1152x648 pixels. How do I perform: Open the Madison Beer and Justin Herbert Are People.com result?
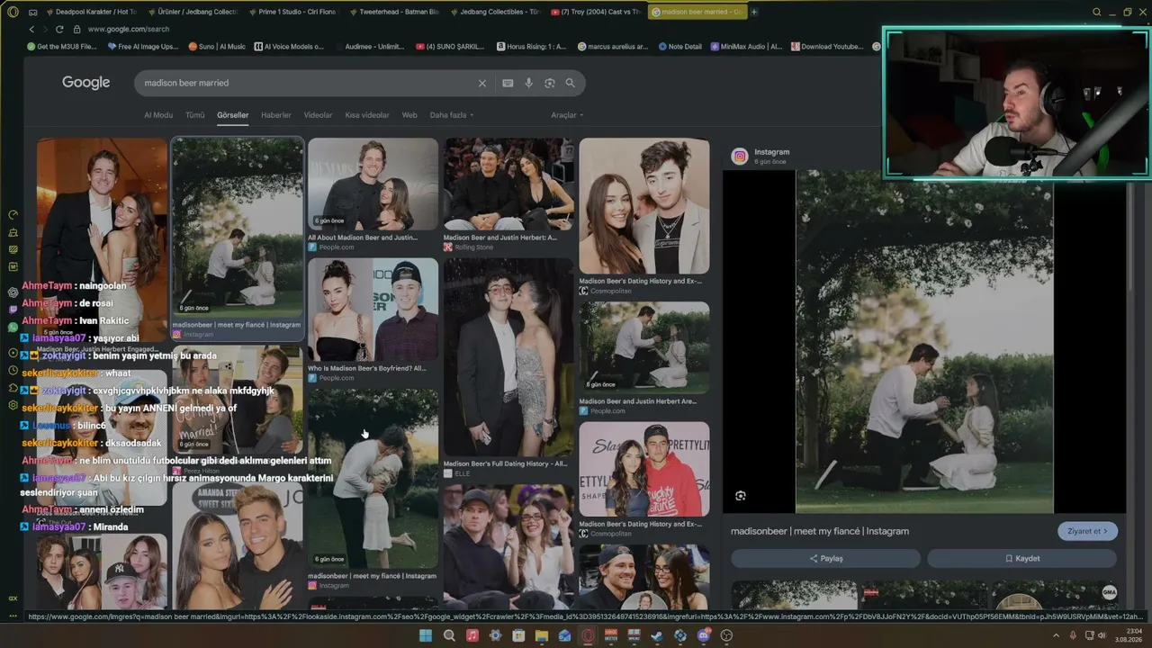(x=644, y=358)
